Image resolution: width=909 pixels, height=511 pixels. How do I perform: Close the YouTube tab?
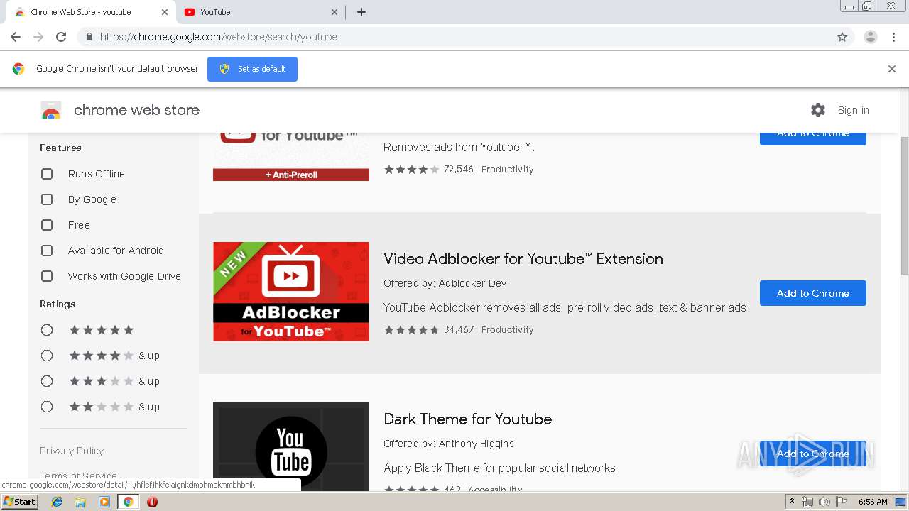click(x=334, y=12)
